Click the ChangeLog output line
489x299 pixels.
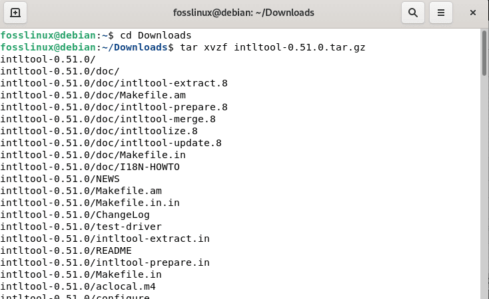pyautogui.click(x=75, y=215)
